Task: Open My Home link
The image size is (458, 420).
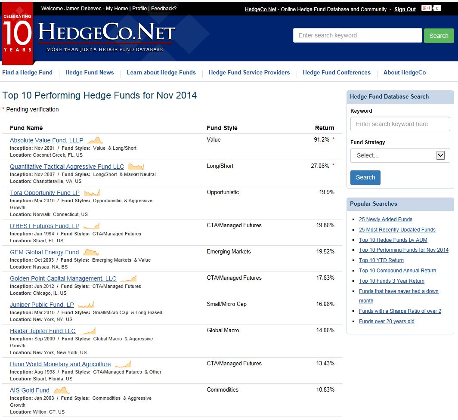Action: 117,9
